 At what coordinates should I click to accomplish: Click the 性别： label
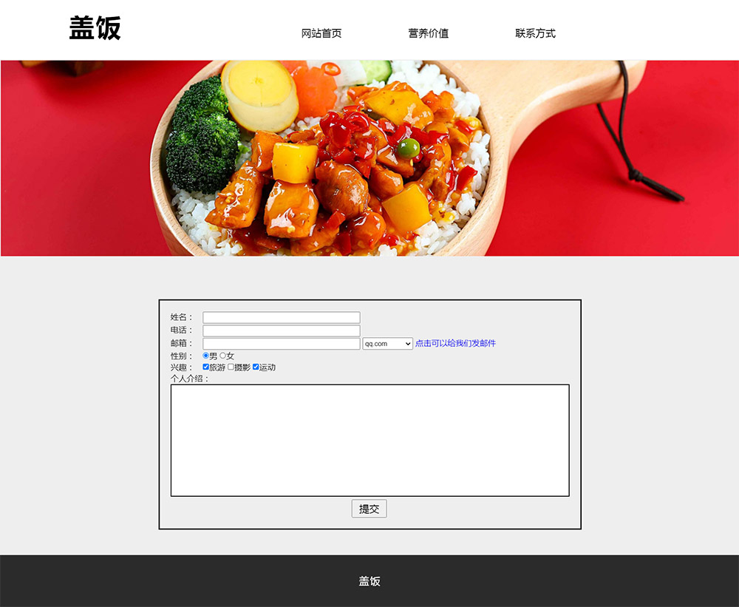tap(183, 356)
